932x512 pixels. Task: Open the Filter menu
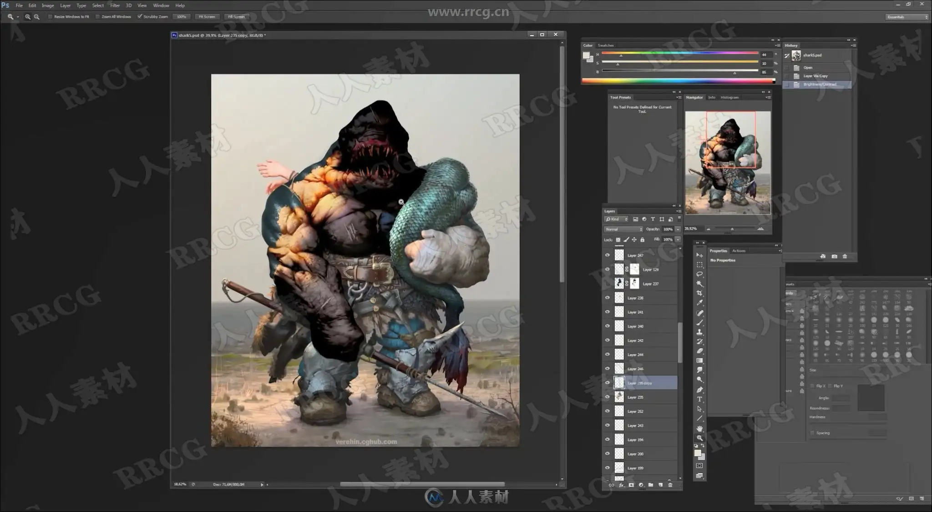pos(115,5)
